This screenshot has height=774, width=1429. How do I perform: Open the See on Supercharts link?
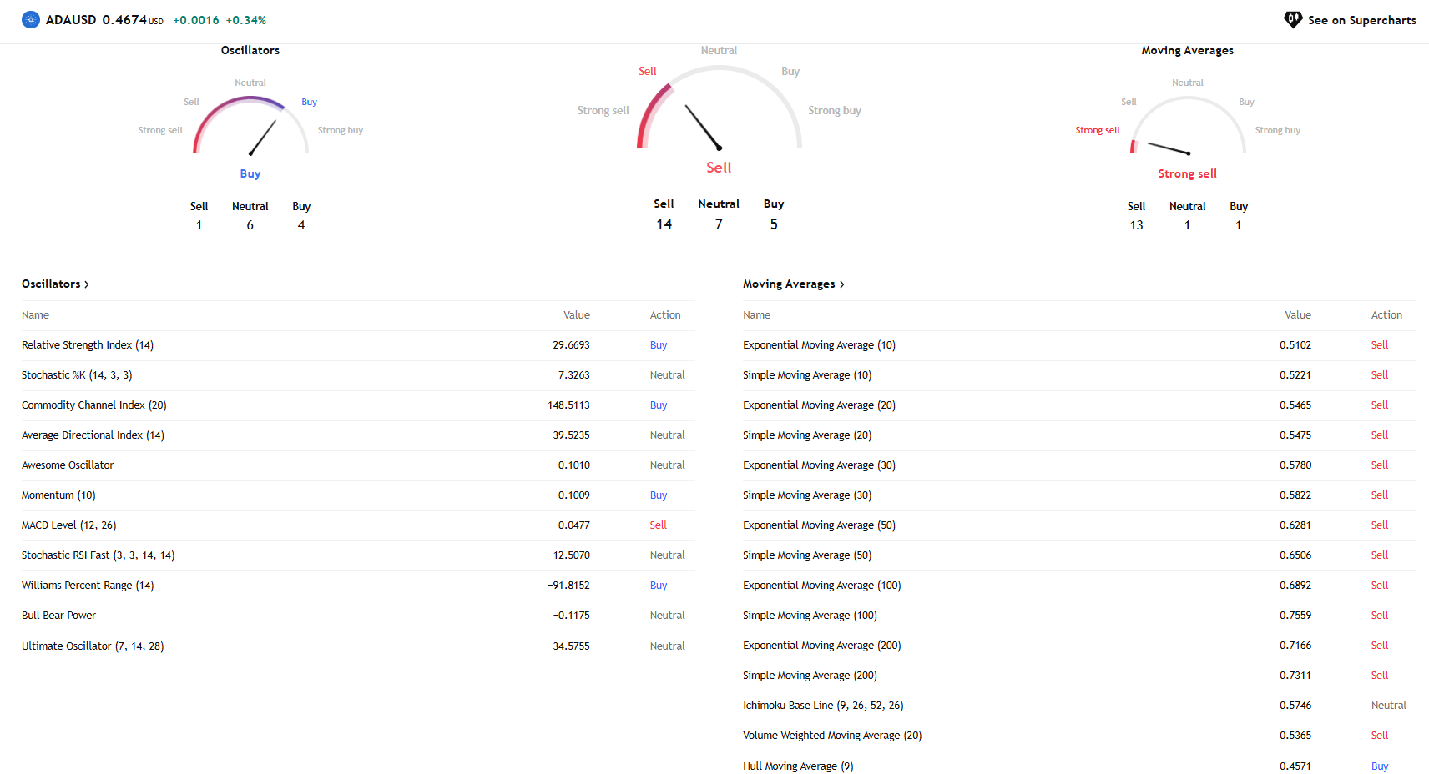point(1361,20)
